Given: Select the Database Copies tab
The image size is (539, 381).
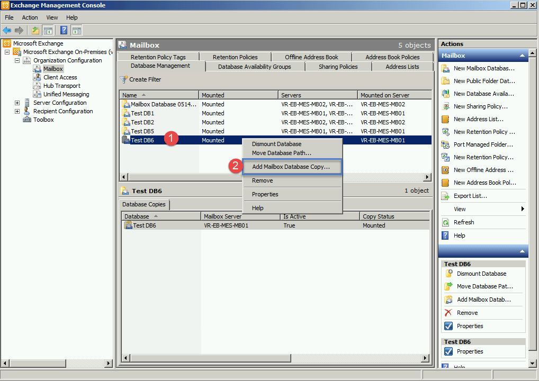Looking at the screenshot, I should click(x=144, y=204).
